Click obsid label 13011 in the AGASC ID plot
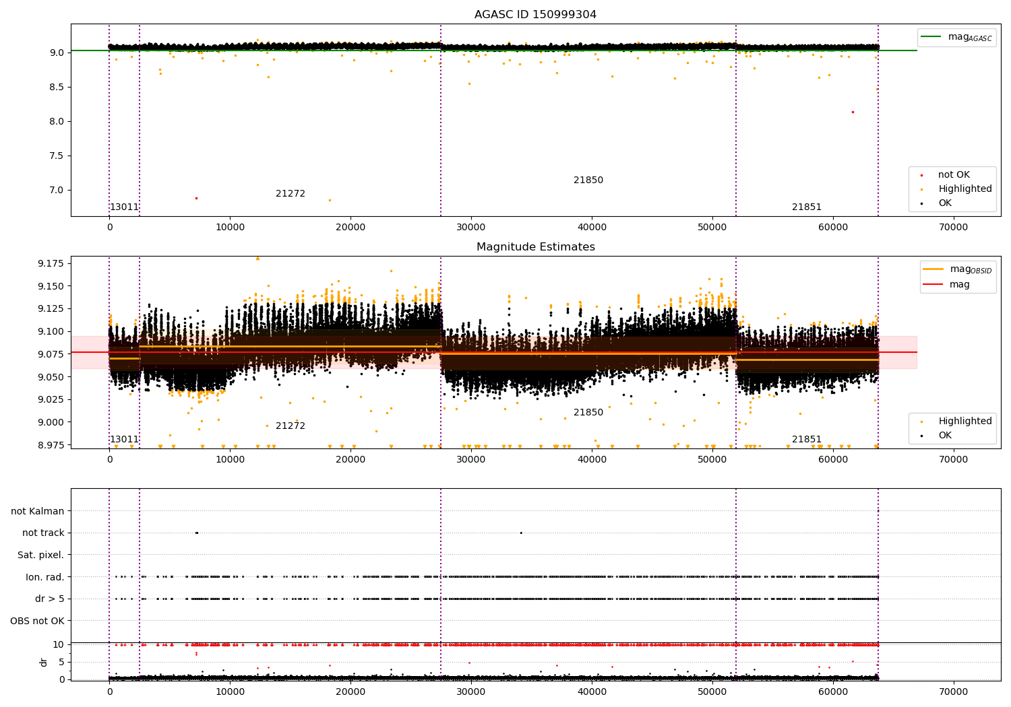 (124, 207)
